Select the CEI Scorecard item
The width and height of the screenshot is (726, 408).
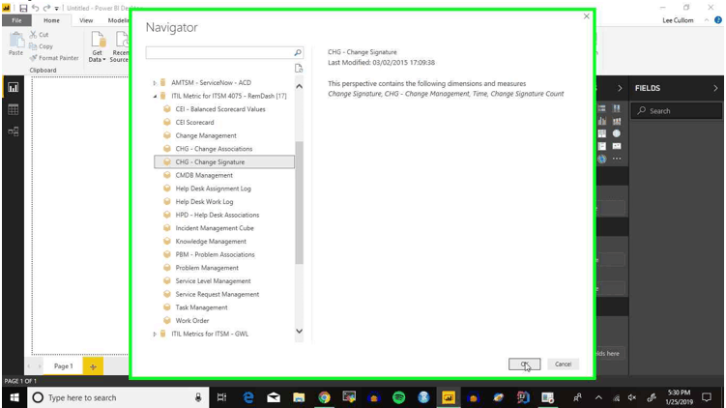(x=194, y=122)
